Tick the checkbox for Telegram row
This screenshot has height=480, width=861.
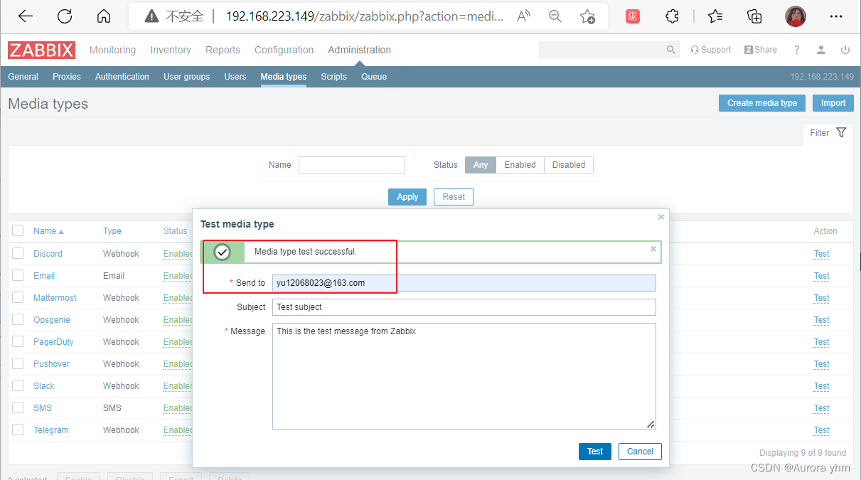point(18,430)
